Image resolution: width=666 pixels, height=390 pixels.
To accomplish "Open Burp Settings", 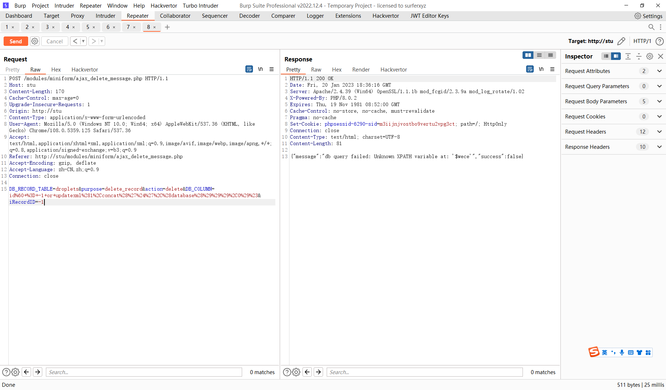I will pyautogui.click(x=648, y=16).
